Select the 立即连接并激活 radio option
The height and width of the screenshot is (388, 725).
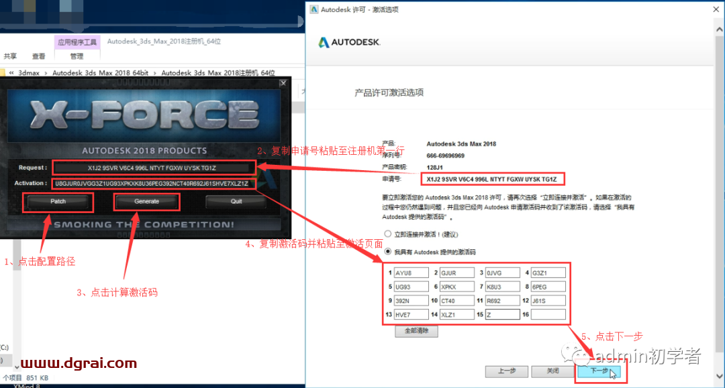388,234
